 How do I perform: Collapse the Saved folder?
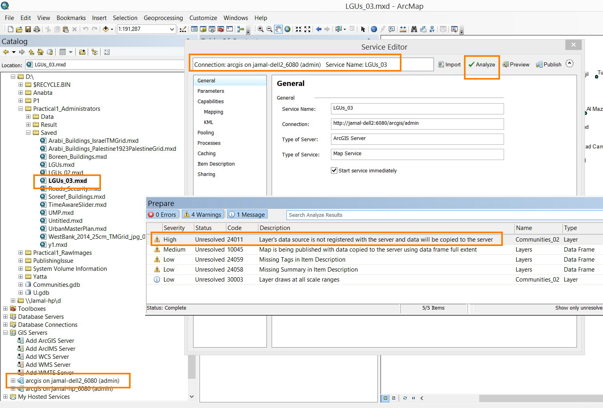28,132
